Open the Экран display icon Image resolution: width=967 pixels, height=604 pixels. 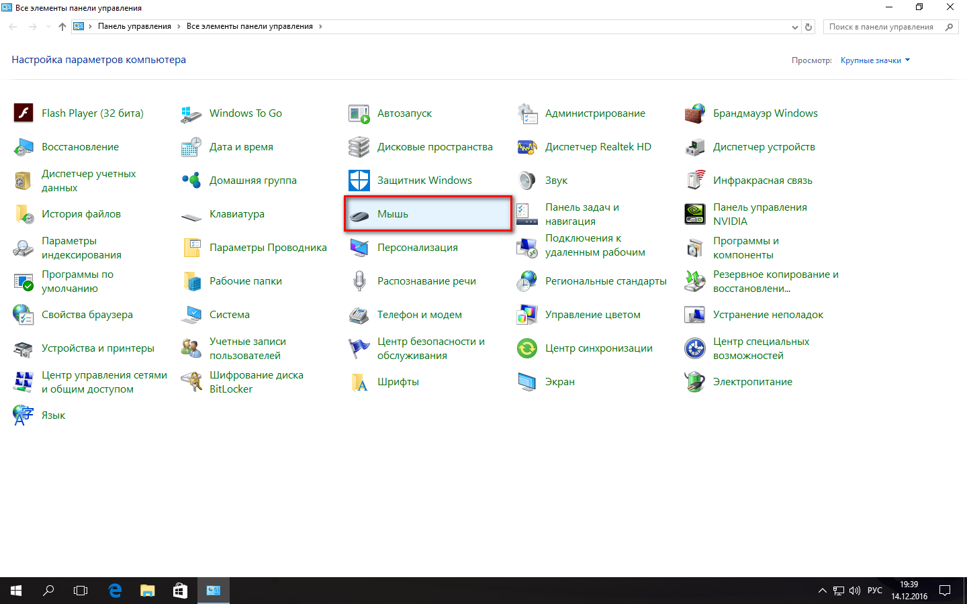(x=527, y=382)
